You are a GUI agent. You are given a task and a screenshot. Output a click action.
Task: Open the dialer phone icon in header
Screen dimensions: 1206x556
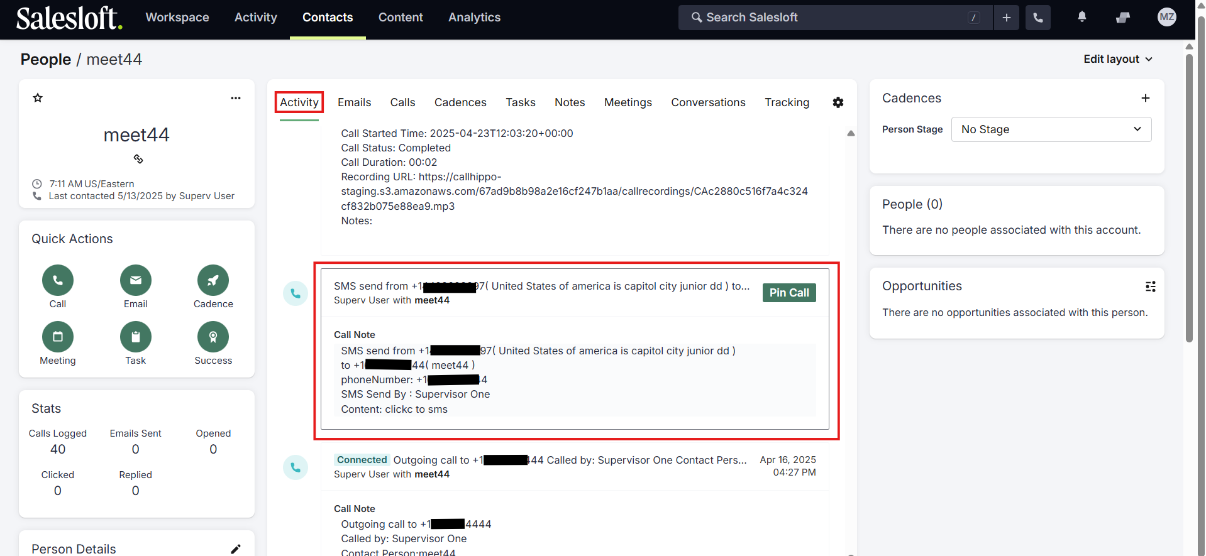(1038, 18)
